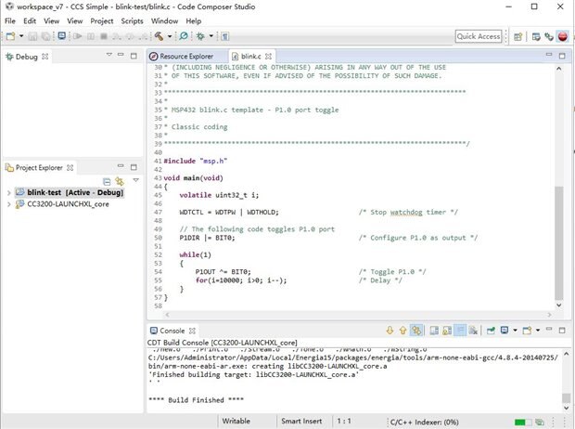Click the editor vertical scrollbar
The width and height of the screenshot is (575, 429).
557,241
